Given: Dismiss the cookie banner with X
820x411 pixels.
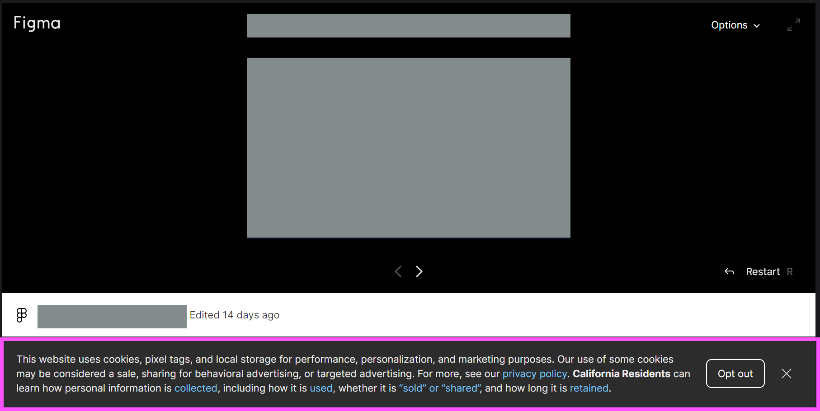Looking at the screenshot, I should tap(787, 374).
